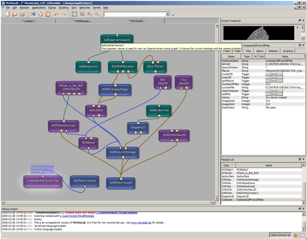This screenshot has width=307, height=239.
Task: Open the C:/userWorkDir/MLABModules scanning path link
Action: [x=77, y=216]
